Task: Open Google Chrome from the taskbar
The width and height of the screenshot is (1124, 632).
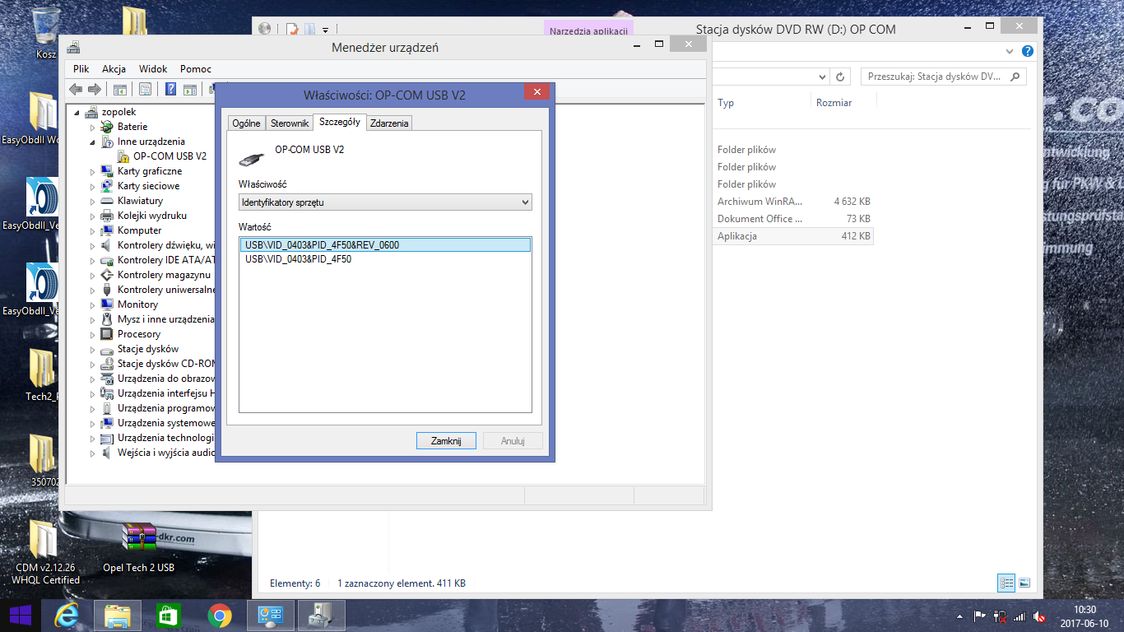Action: tap(219, 616)
